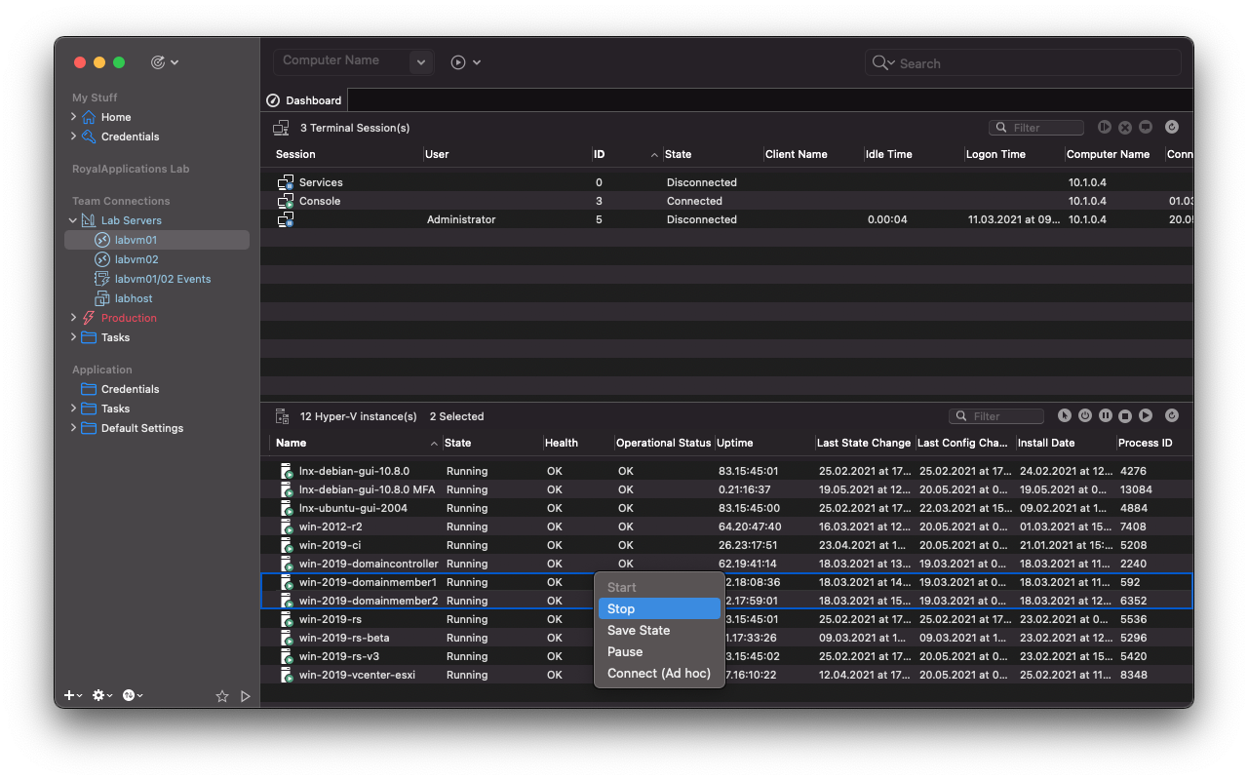Search connections using the Search box
Image resolution: width=1248 pixels, height=780 pixels.
pyautogui.click(x=1022, y=62)
